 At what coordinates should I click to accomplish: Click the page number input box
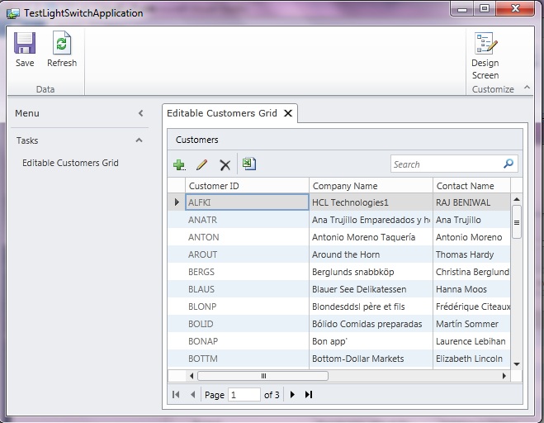pyautogui.click(x=244, y=395)
